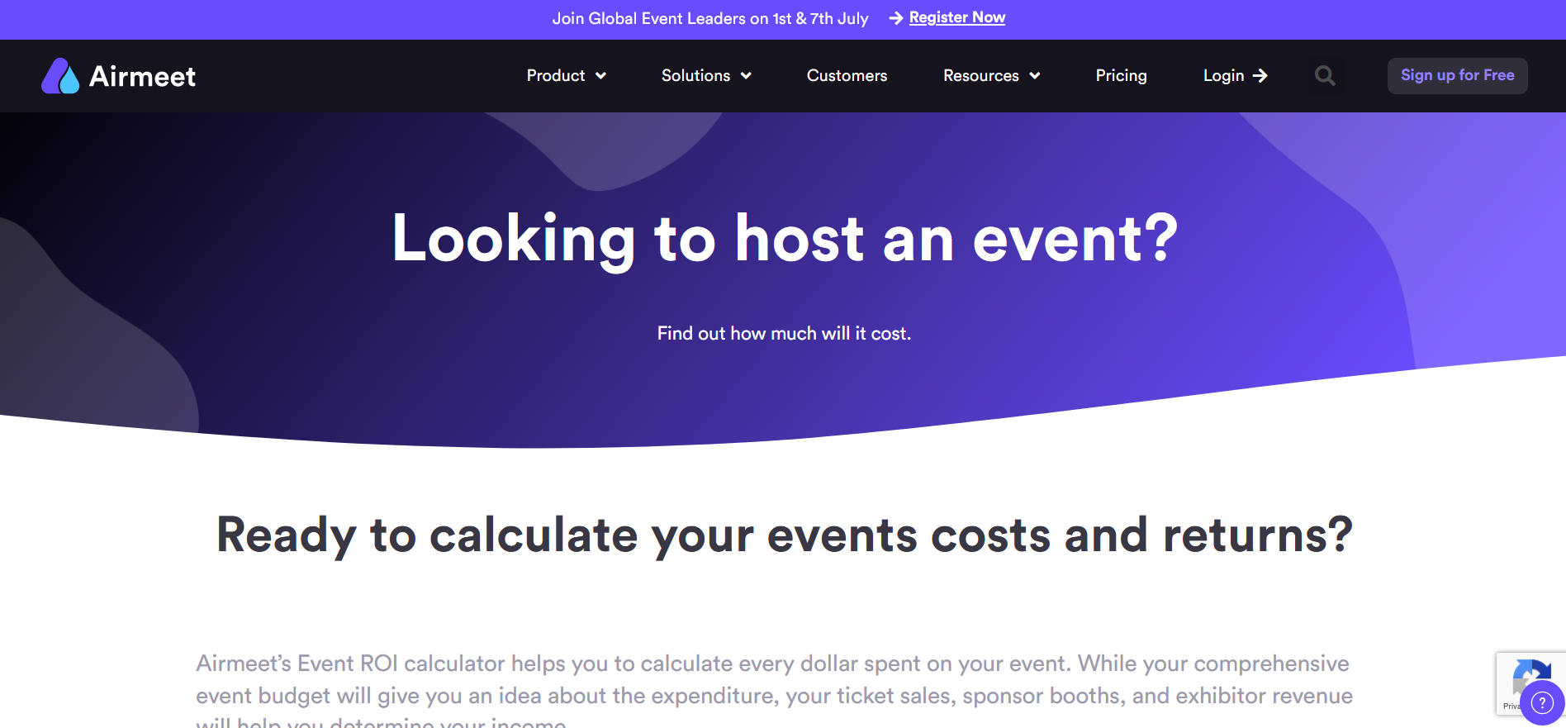This screenshot has height=728, width=1566.
Task: Click the Product dropdown chevron icon
Action: pyautogui.click(x=600, y=76)
